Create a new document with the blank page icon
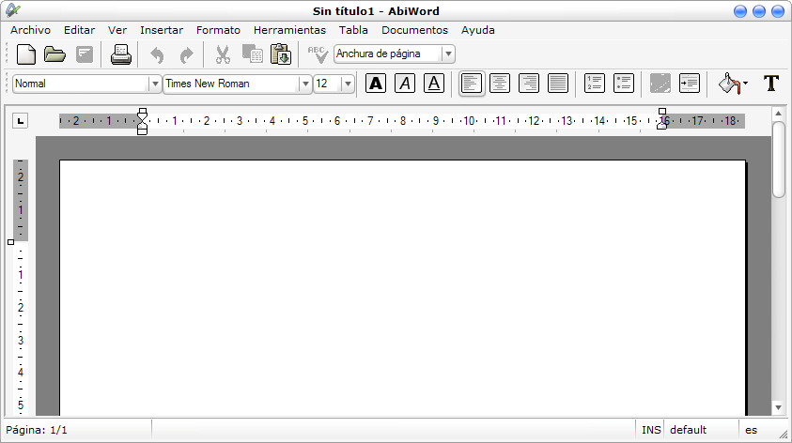Image resolution: width=792 pixels, height=443 pixels. [27, 54]
